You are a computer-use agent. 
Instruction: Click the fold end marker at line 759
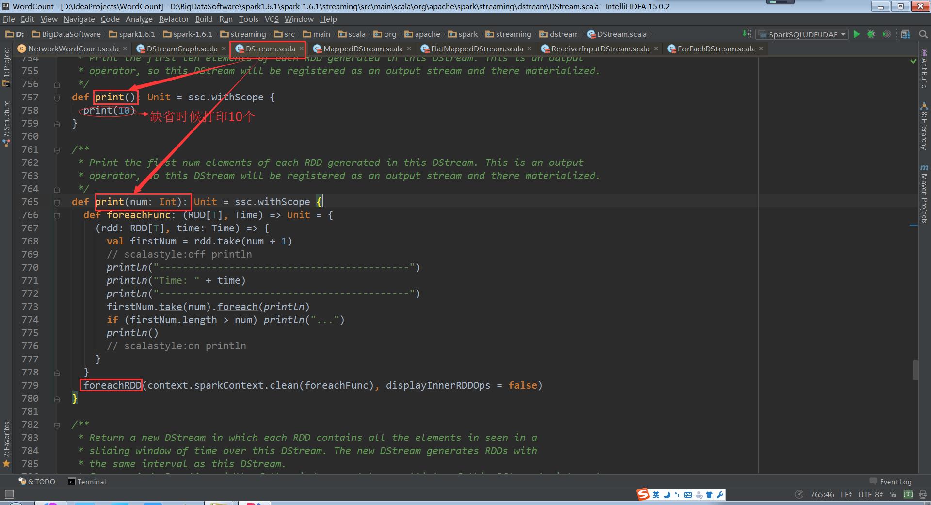[57, 123]
